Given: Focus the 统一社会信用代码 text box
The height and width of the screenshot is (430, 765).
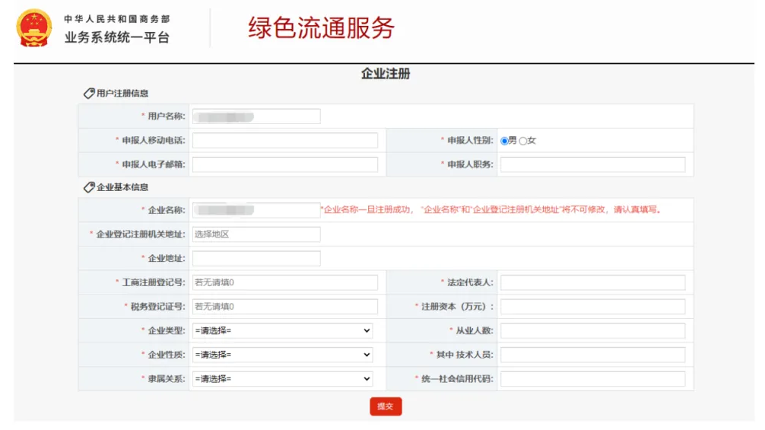Looking at the screenshot, I should [592, 379].
